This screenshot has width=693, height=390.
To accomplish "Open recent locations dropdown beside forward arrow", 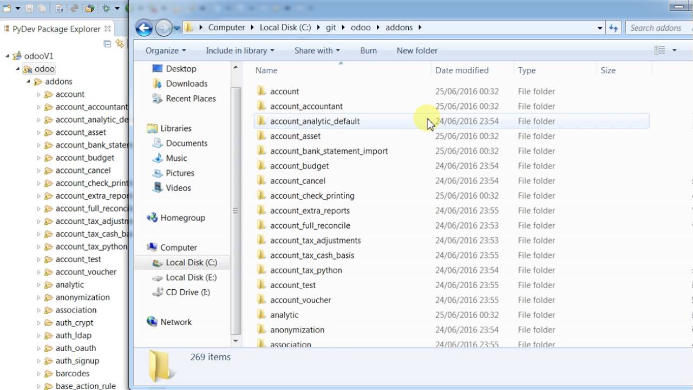I will pyautogui.click(x=176, y=28).
